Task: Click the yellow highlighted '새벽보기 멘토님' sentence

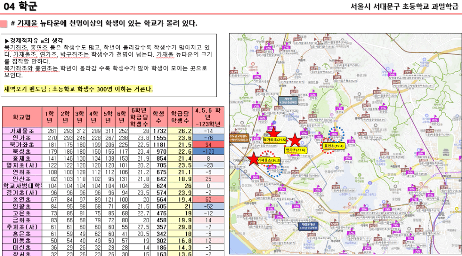Action: (x=79, y=89)
